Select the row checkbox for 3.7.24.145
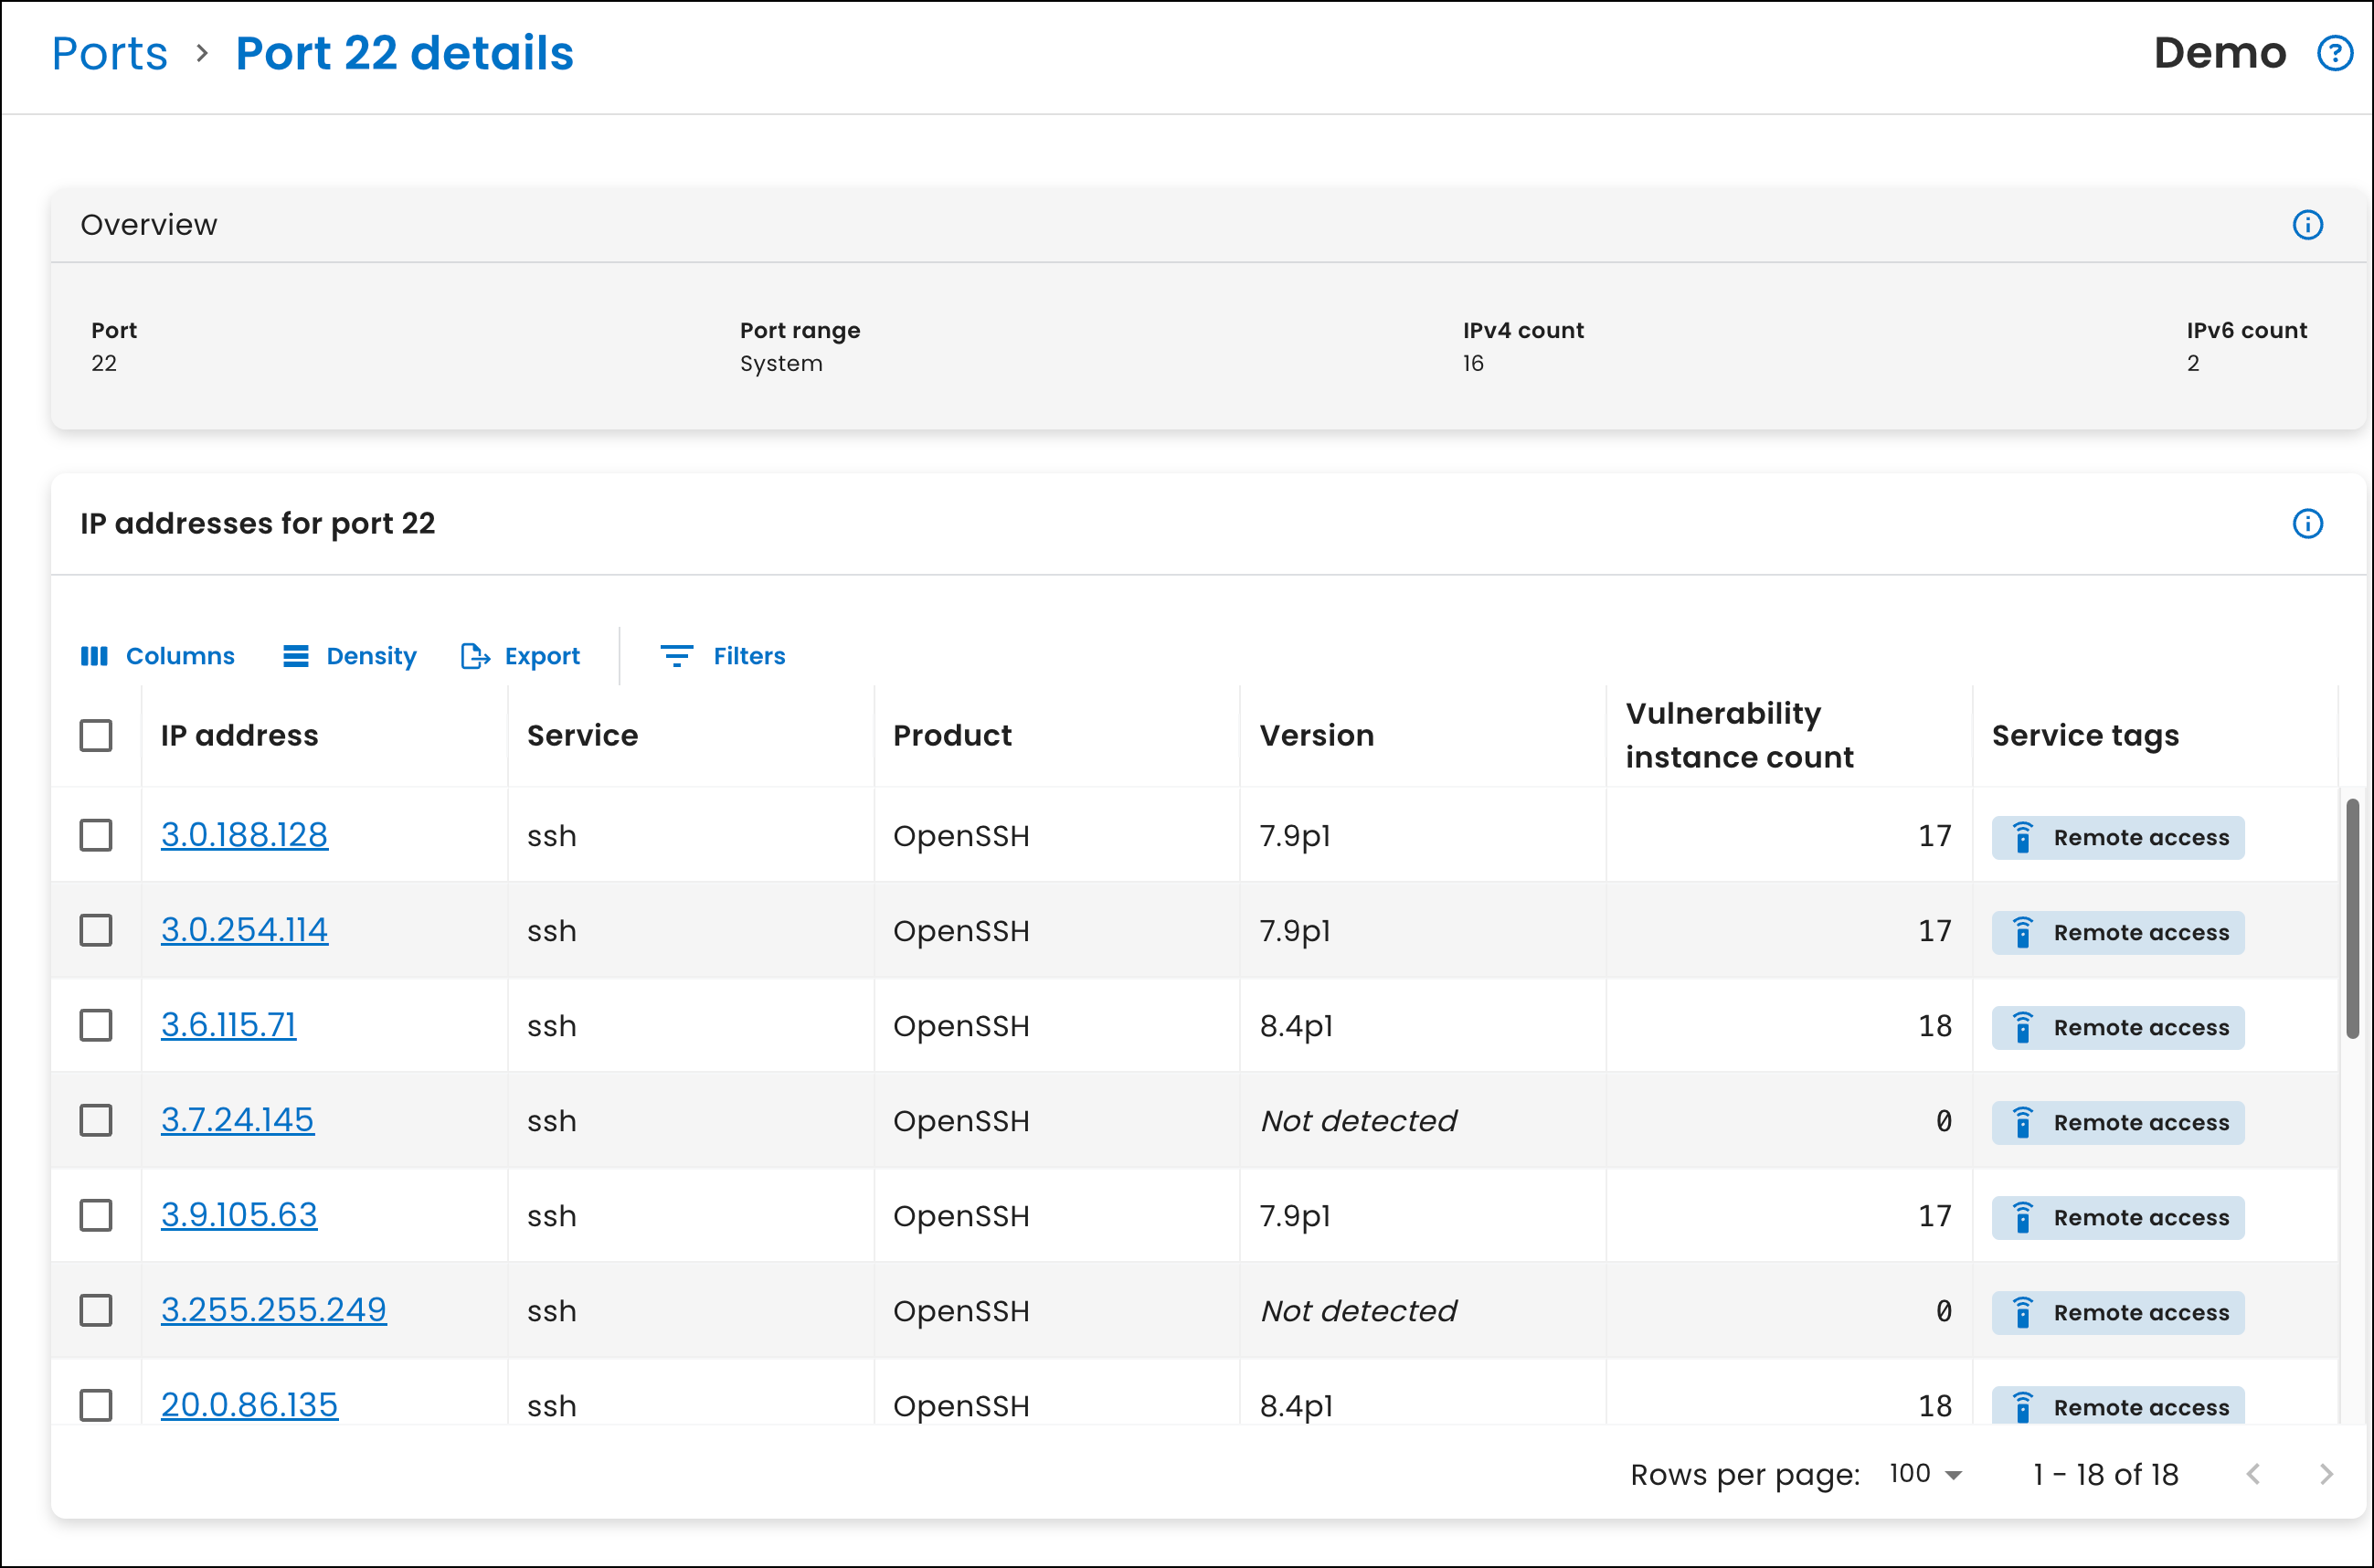The image size is (2374, 1568). coord(96,1120)
